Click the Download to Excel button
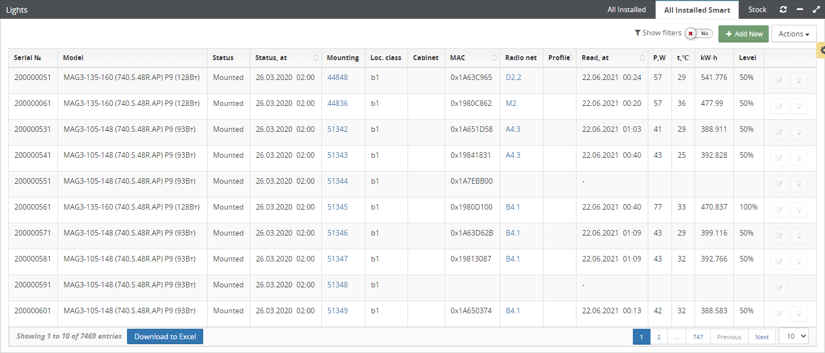825x353 pixels. [165, 336]
